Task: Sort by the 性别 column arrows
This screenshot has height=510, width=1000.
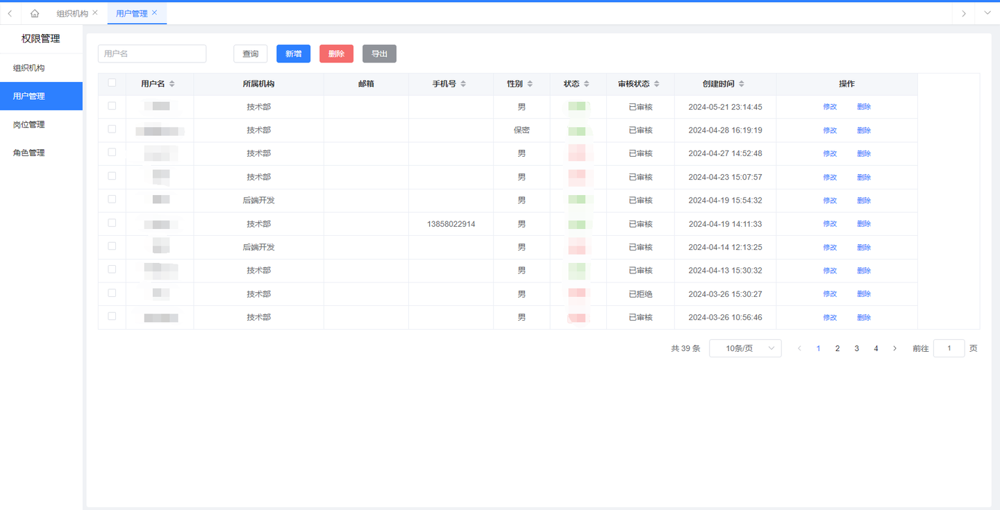Action: click(x=530, y=84)
